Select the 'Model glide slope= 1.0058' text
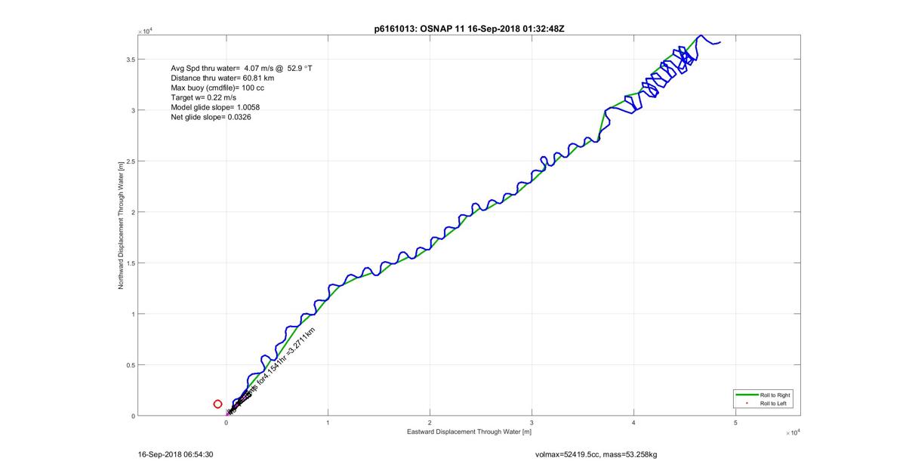 click(215, 108)
